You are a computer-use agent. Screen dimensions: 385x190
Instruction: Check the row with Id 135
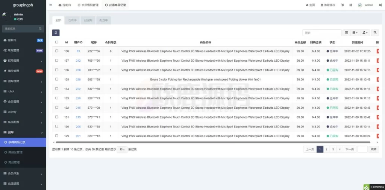click(x=57, y=79)
